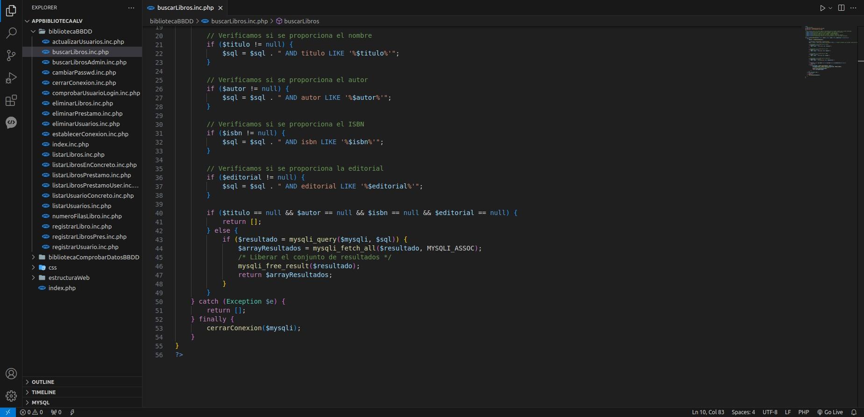Open the Source Control view

pos(11,56)
